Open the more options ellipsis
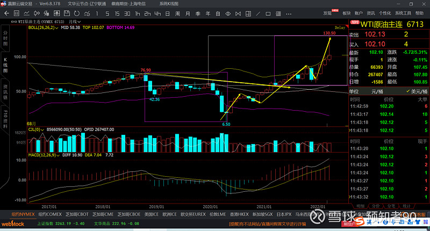The image size is (430, 231). coord(289,14)
